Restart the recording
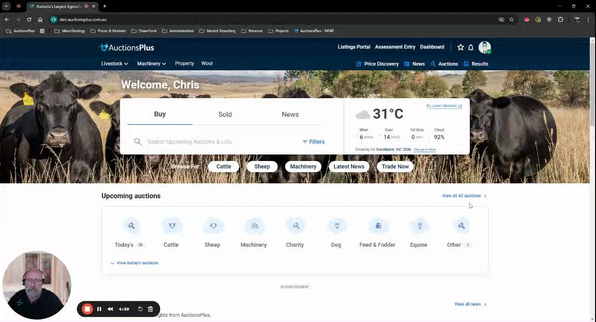Image resolution: width=596 pixels, height=322 pixels. coord(140,309)
